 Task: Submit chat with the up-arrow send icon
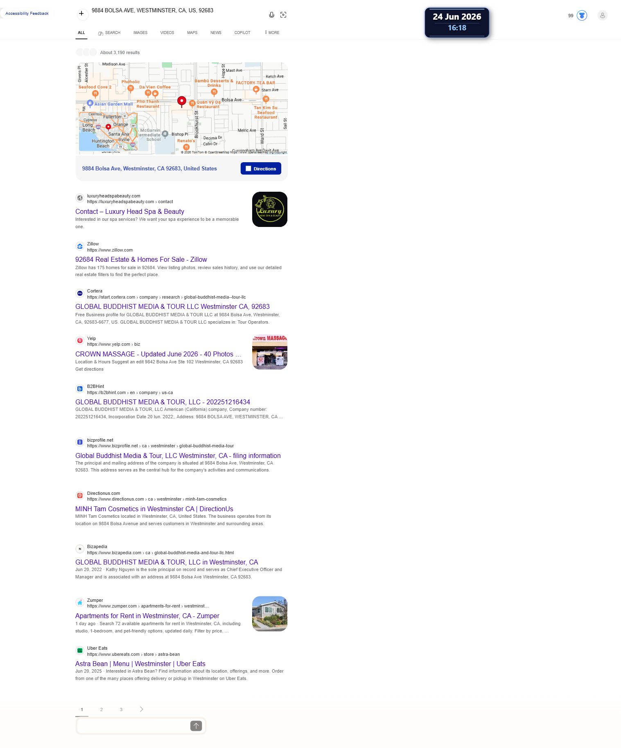[196, 726]
